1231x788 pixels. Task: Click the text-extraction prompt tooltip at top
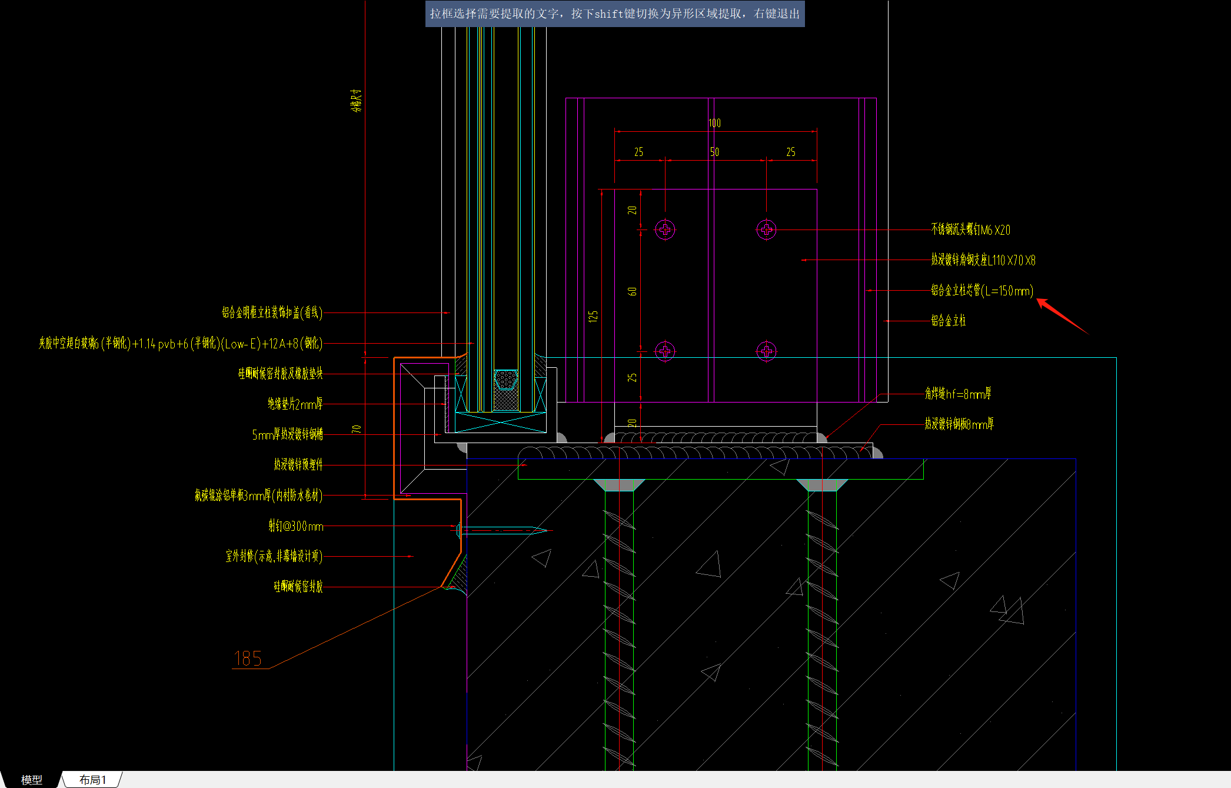tap(614, 14)
